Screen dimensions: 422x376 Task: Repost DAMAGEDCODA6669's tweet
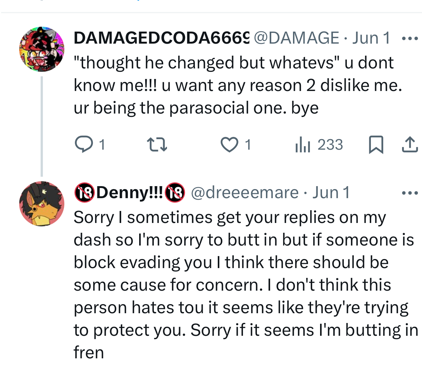156,145
